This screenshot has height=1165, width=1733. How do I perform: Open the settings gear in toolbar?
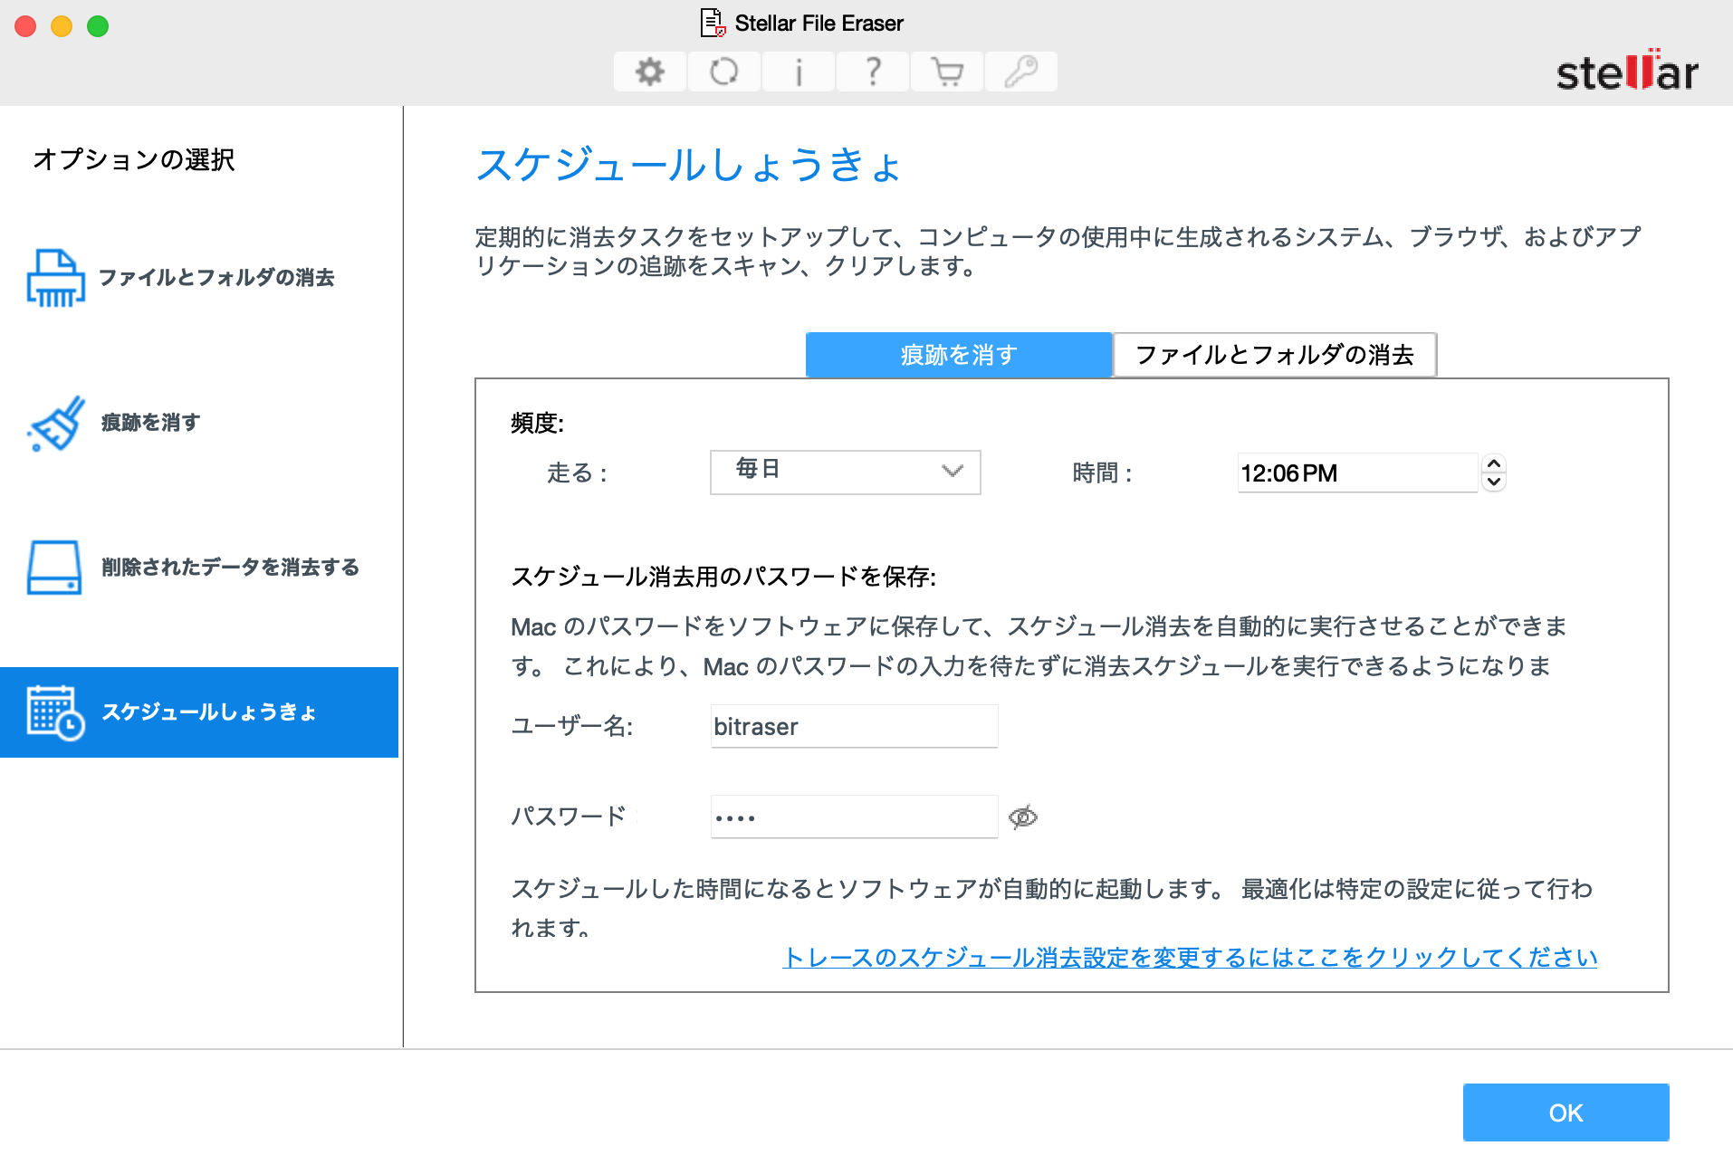tap(649, 72)
